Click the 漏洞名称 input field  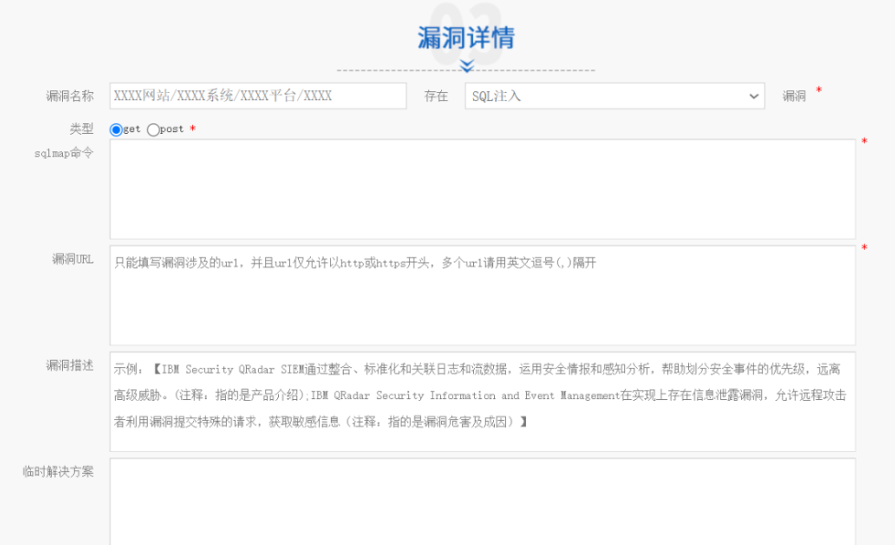[x=258, y=96]
